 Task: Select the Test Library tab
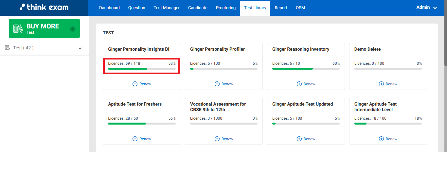pos(255,8)
